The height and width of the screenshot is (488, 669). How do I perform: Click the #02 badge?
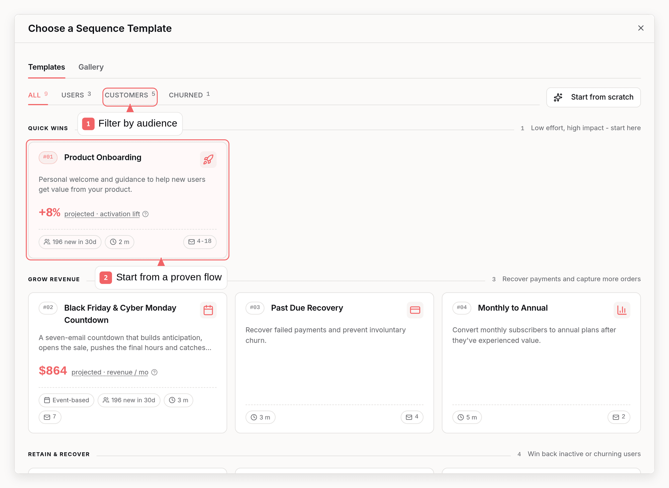point(48,307)
